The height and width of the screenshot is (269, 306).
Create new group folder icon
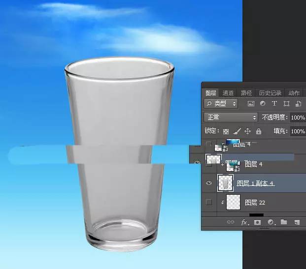tap(284, 222)
